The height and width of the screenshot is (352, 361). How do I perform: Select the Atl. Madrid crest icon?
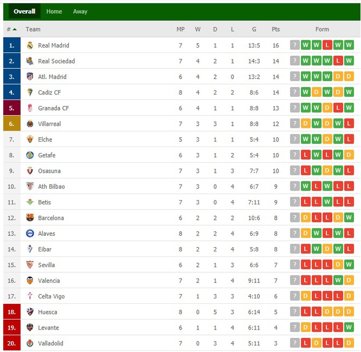pyautogui.click(x=30, y=77)
